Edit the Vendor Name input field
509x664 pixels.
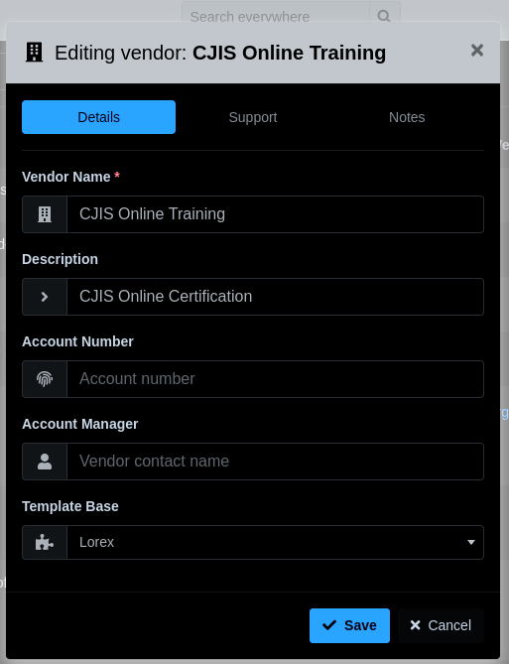click(275, 214)
